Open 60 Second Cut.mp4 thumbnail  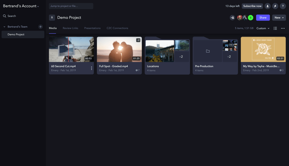(71, 49)
